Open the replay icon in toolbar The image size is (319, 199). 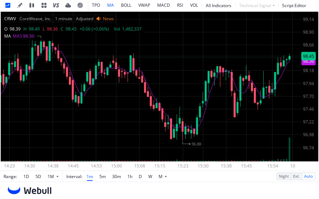(x=80, y=5)
